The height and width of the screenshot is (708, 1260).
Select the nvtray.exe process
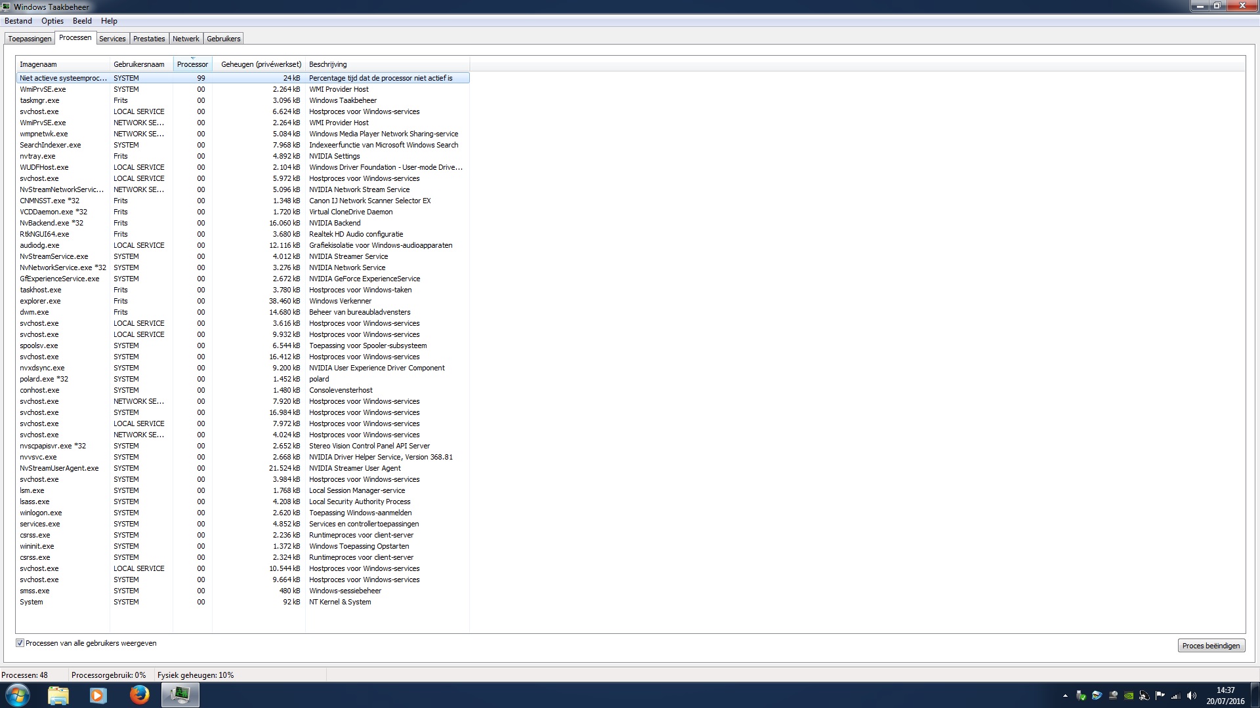tap(243, 156)
